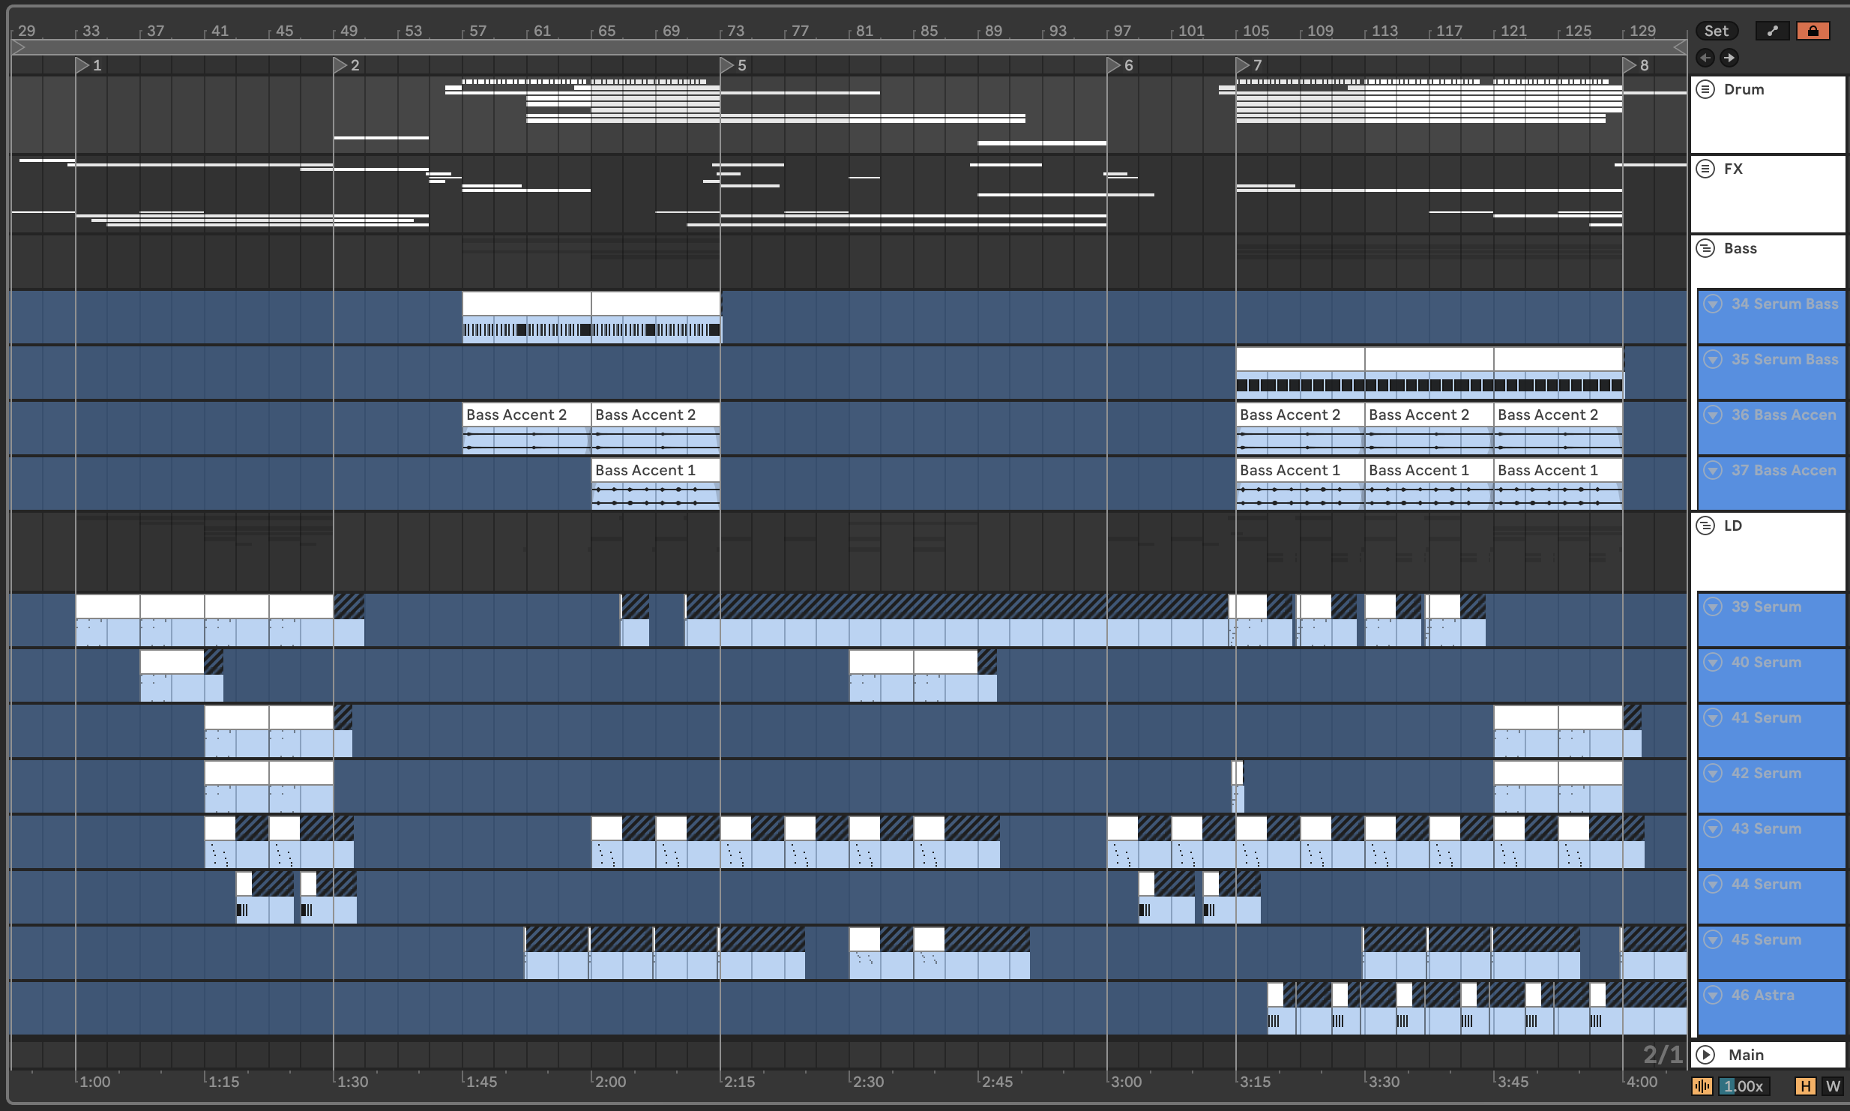Viewport: 1850px width, 1111px height.
Task: Toggle the orange lock envelopes button
Action: pos(1813,31)
